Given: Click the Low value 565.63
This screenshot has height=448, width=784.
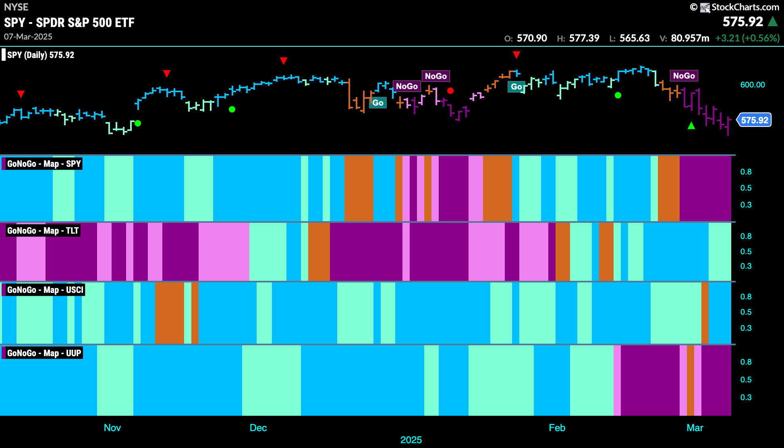Looking at the screenshot, I should click(x=635, y=38).
